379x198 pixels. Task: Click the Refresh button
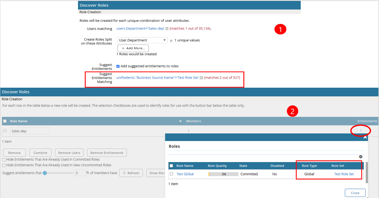click(x=131, y=173)
